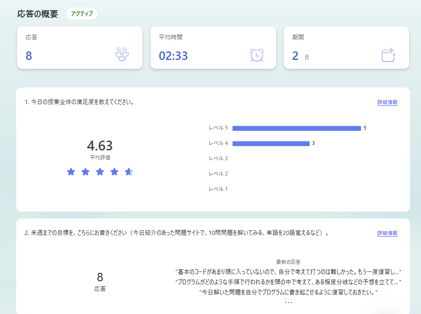This screenshot has width=421, height=314.
Task: Expand more responses with the ellipsis
Action: click(288, 302)
